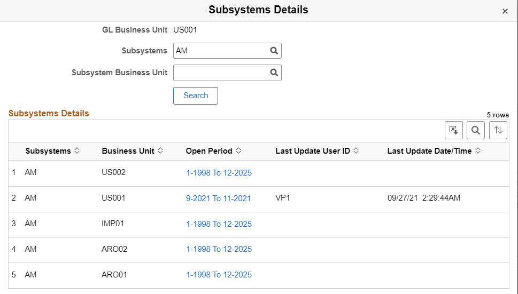
Task: Sort by Business Unit column arrow
Action: pos(160,150)
